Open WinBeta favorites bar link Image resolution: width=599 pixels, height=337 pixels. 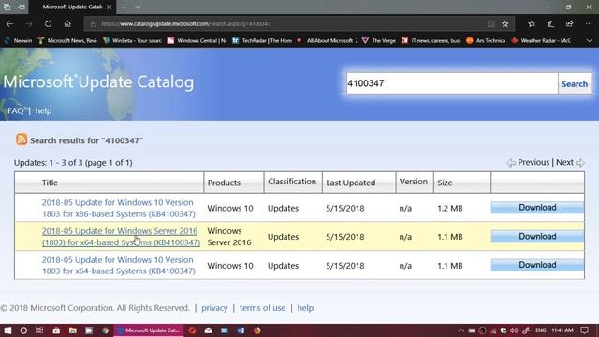pos(133,40)
